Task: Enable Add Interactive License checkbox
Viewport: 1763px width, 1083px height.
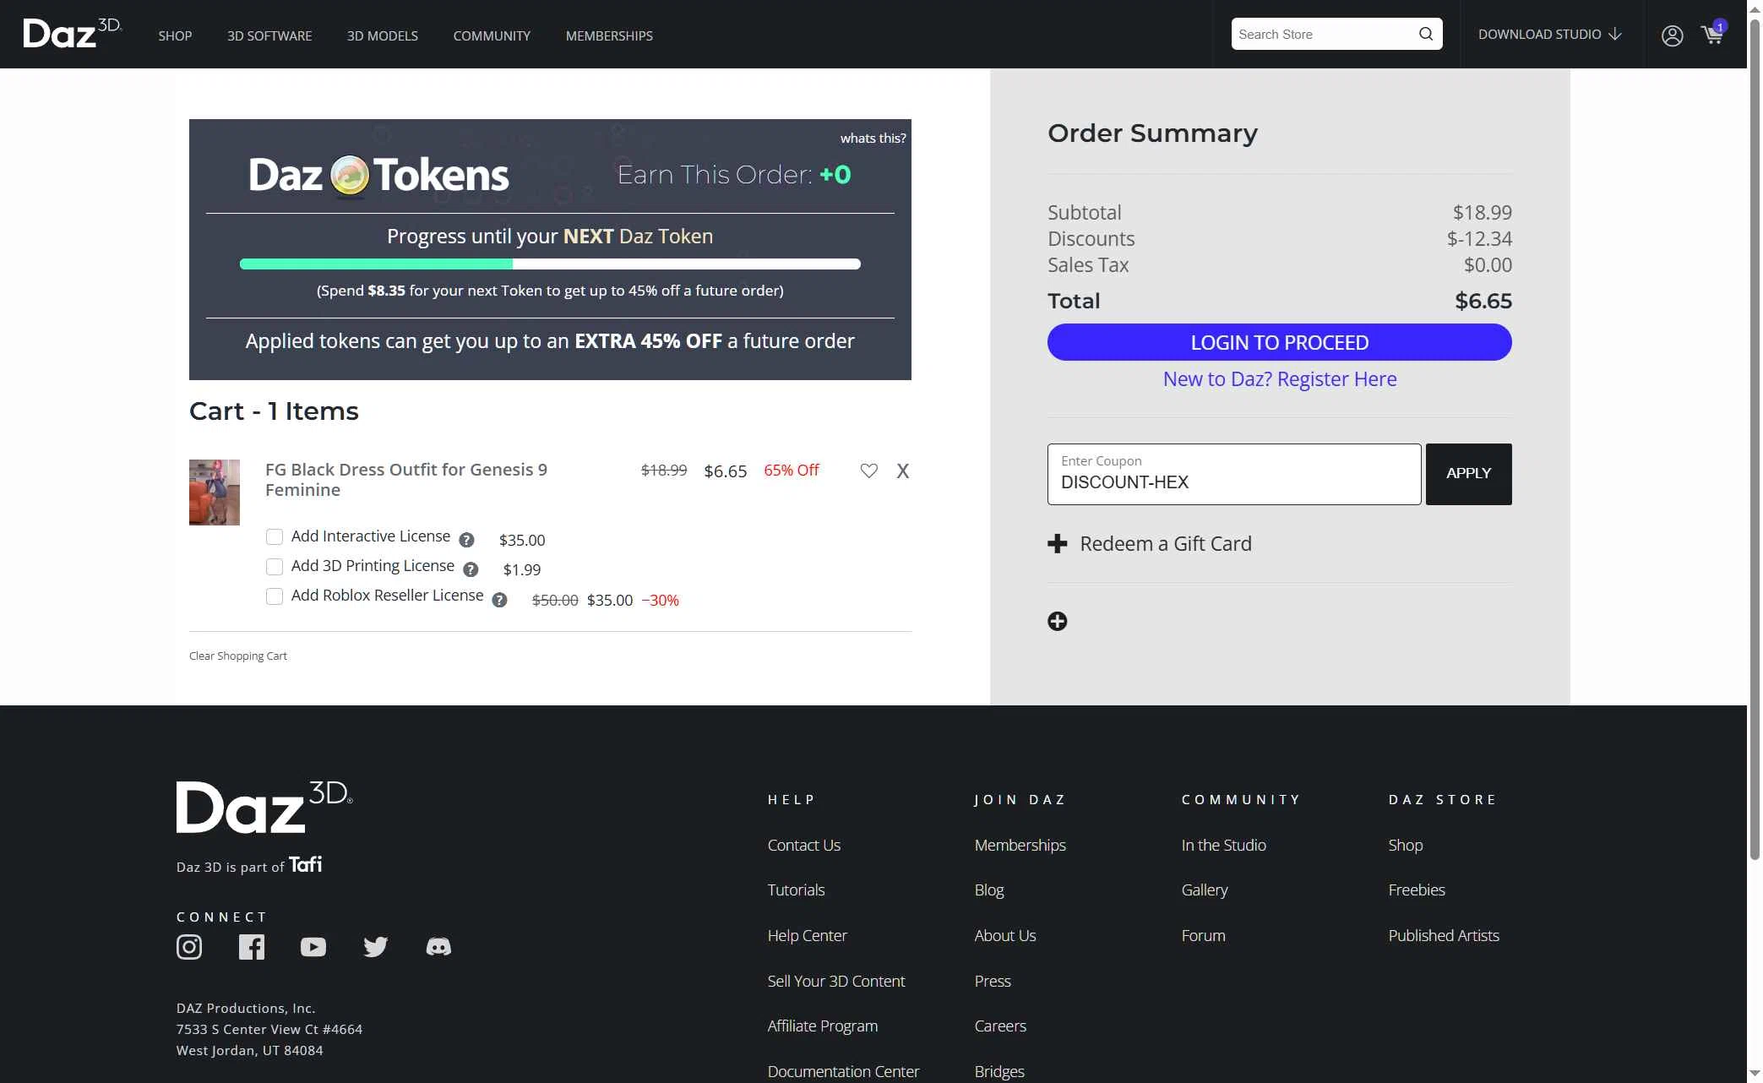Action: (275, 537)
